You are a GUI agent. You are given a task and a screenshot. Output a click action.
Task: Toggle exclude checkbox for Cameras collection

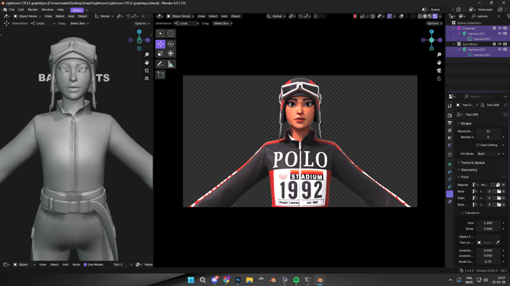[x=494, y=29]
